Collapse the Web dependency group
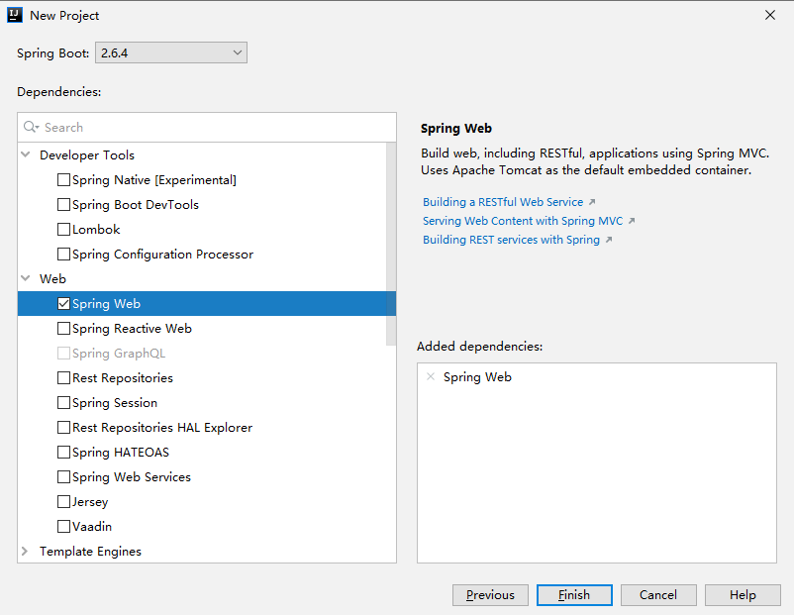The height and width of the screenshot is (615, 794). (x=26, y=278)
